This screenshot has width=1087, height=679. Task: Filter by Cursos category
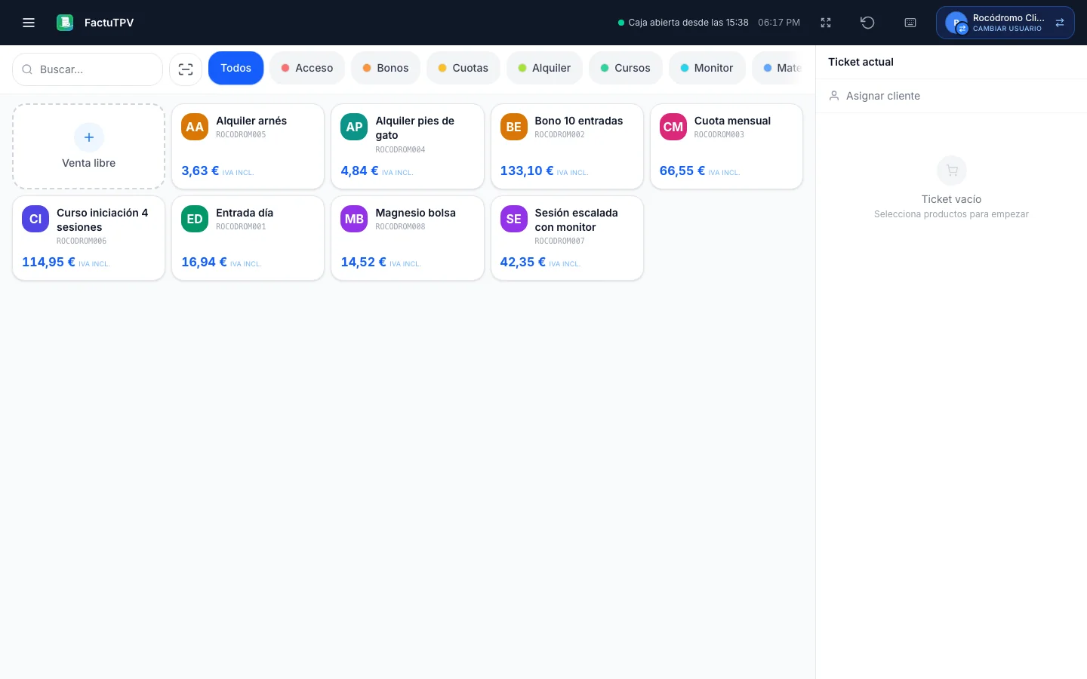[x=626, y=68]
